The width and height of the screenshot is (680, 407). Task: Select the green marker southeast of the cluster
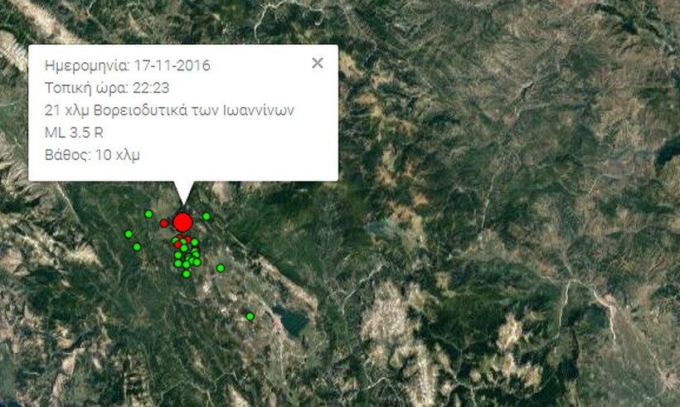tap(221, 269)
